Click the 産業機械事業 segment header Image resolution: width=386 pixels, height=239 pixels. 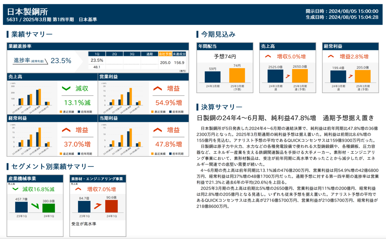point(35,179)
